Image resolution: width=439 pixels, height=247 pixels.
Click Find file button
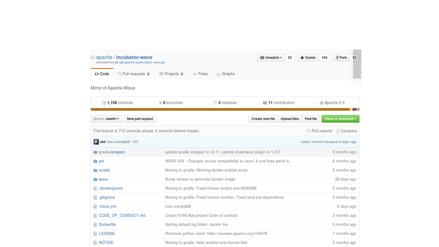[311, 119]
